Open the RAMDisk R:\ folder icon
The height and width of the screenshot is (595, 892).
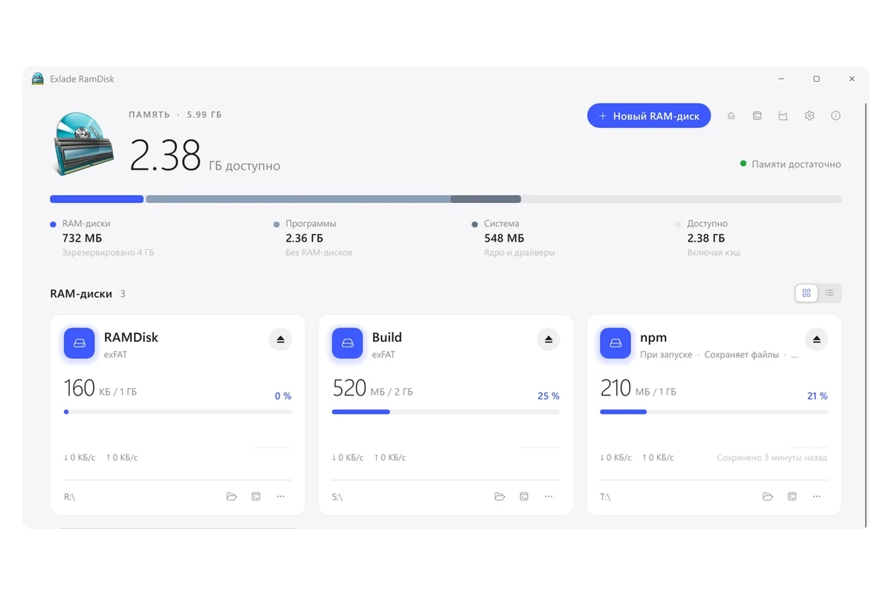pos(232,496)
